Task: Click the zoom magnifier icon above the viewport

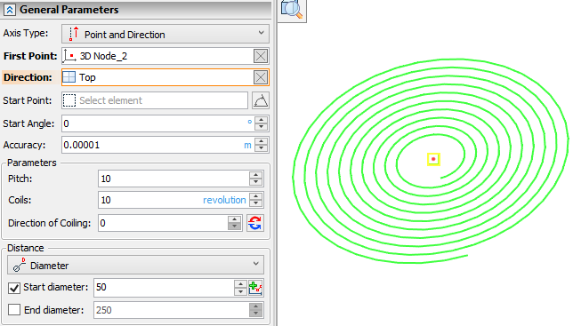Action: (x=292, y=10)
